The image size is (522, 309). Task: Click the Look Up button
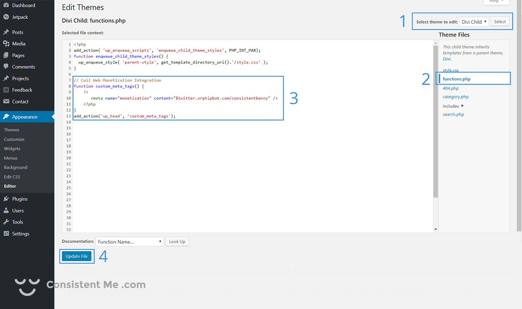(x=177, y=242)
